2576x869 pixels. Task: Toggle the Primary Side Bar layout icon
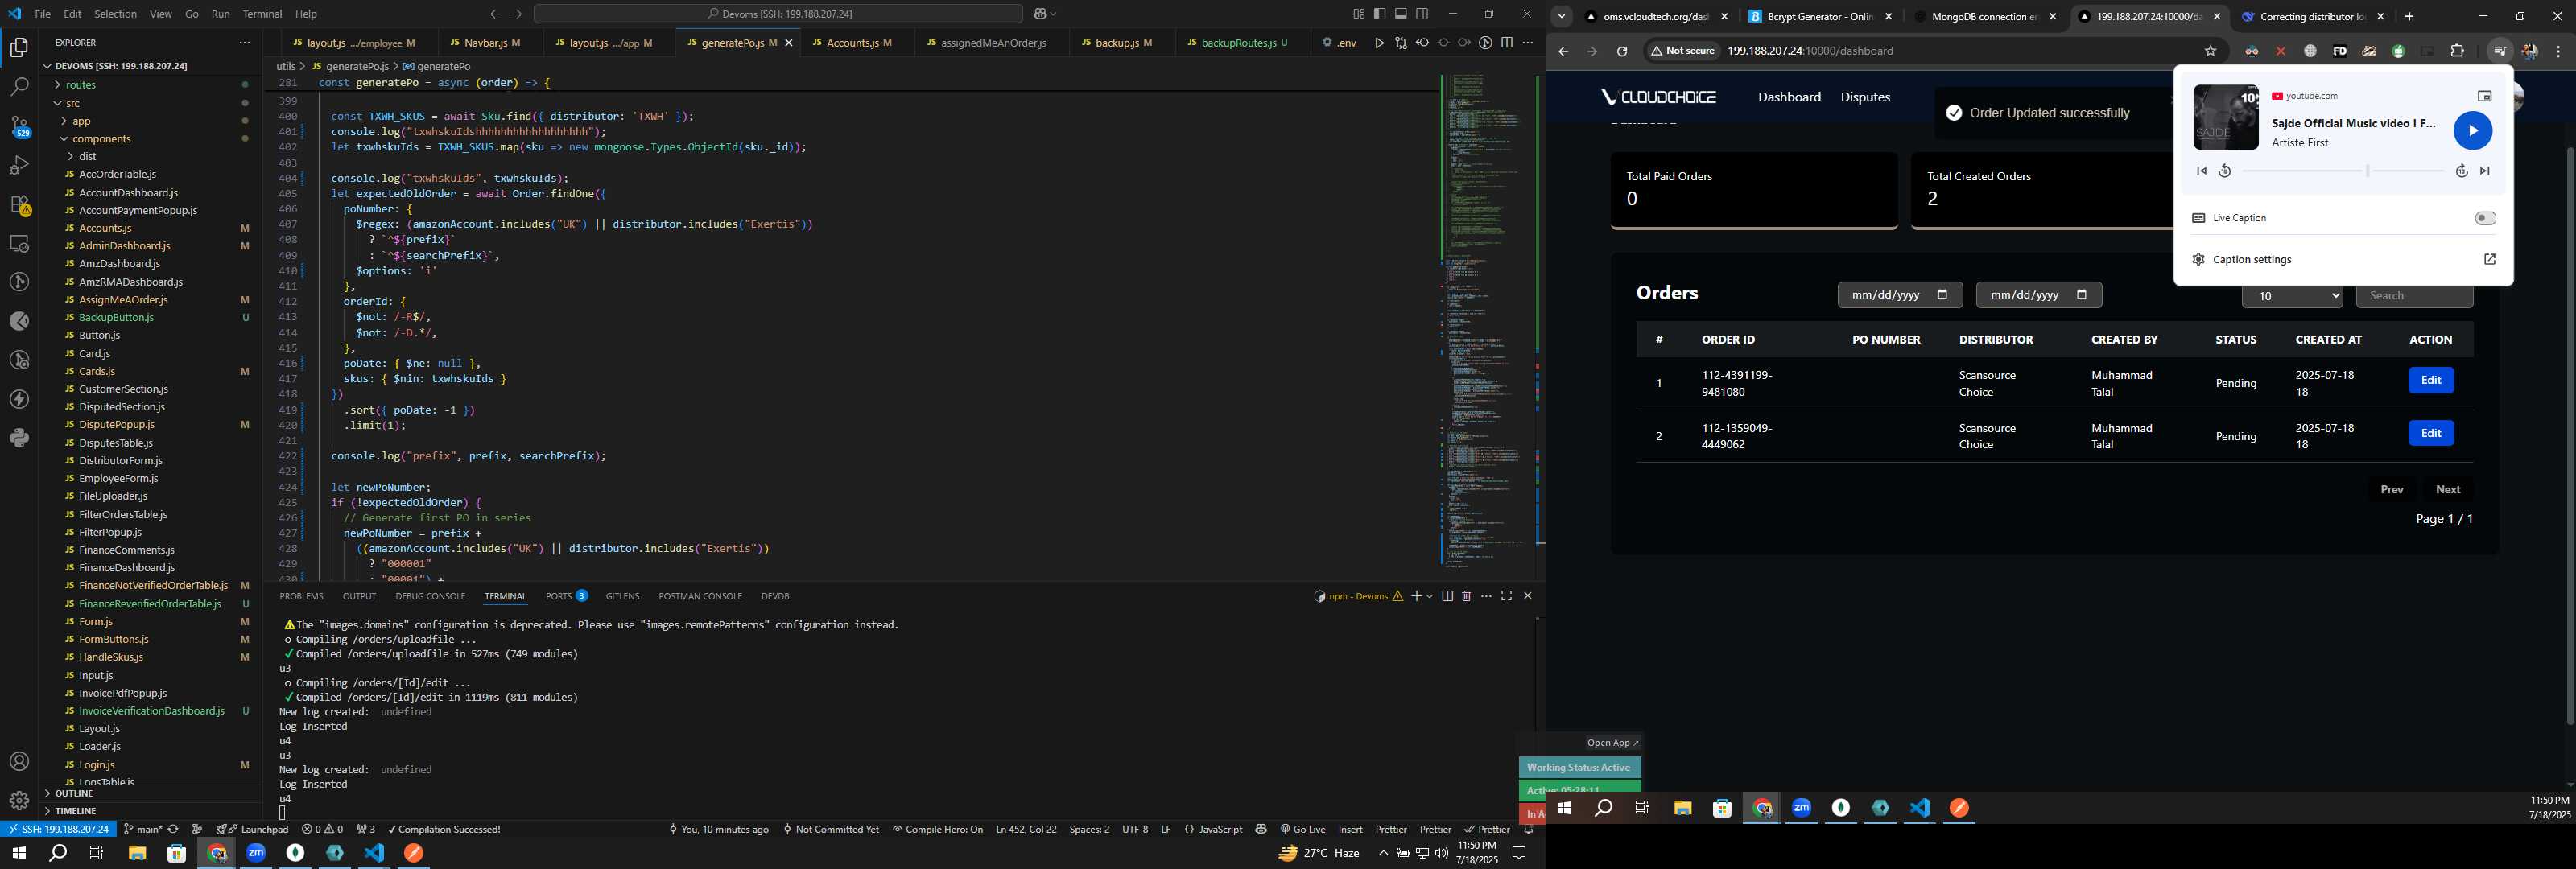click(1380, 14)
